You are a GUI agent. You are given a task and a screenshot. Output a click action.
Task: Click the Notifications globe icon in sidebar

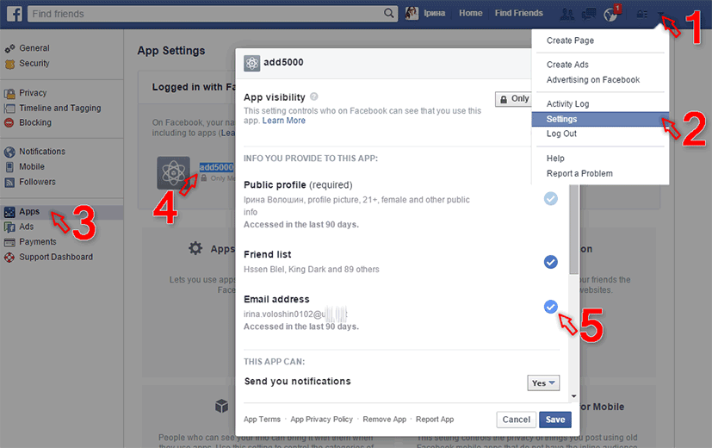tap(9, 152)
